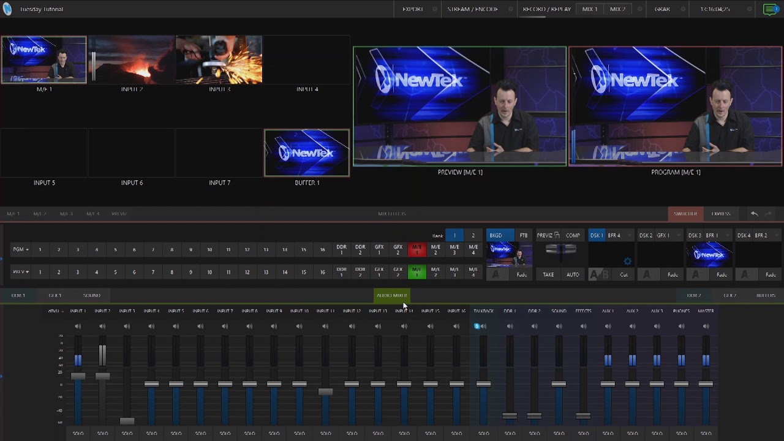Toggle SOLO for AUX 2

(632, 434)
